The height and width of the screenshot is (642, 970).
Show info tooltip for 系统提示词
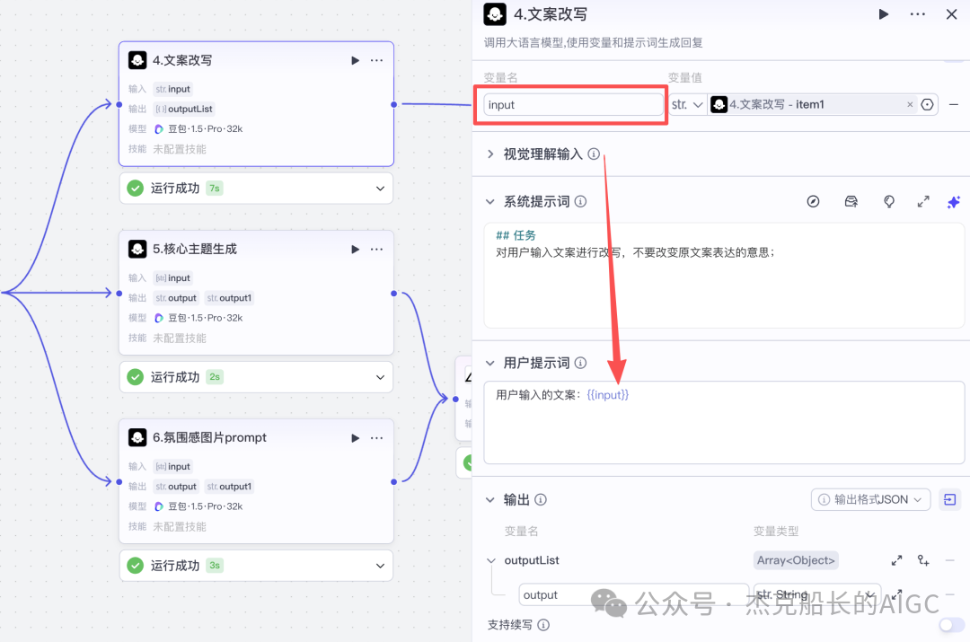(x=580, y=202)
